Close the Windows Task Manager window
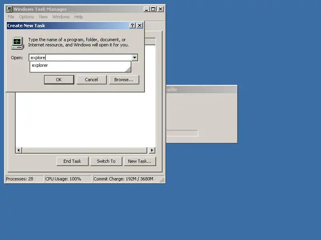 (161, 9)
